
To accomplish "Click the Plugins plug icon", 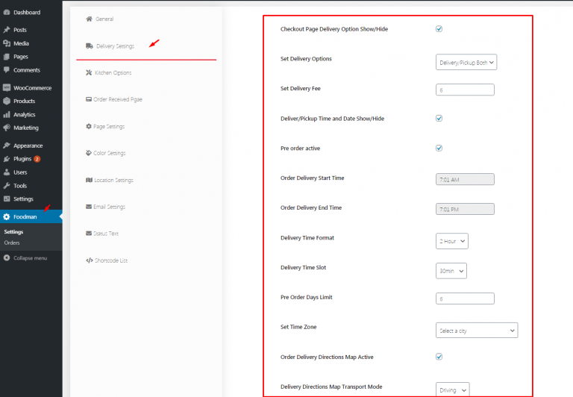I will click(7, 159).
